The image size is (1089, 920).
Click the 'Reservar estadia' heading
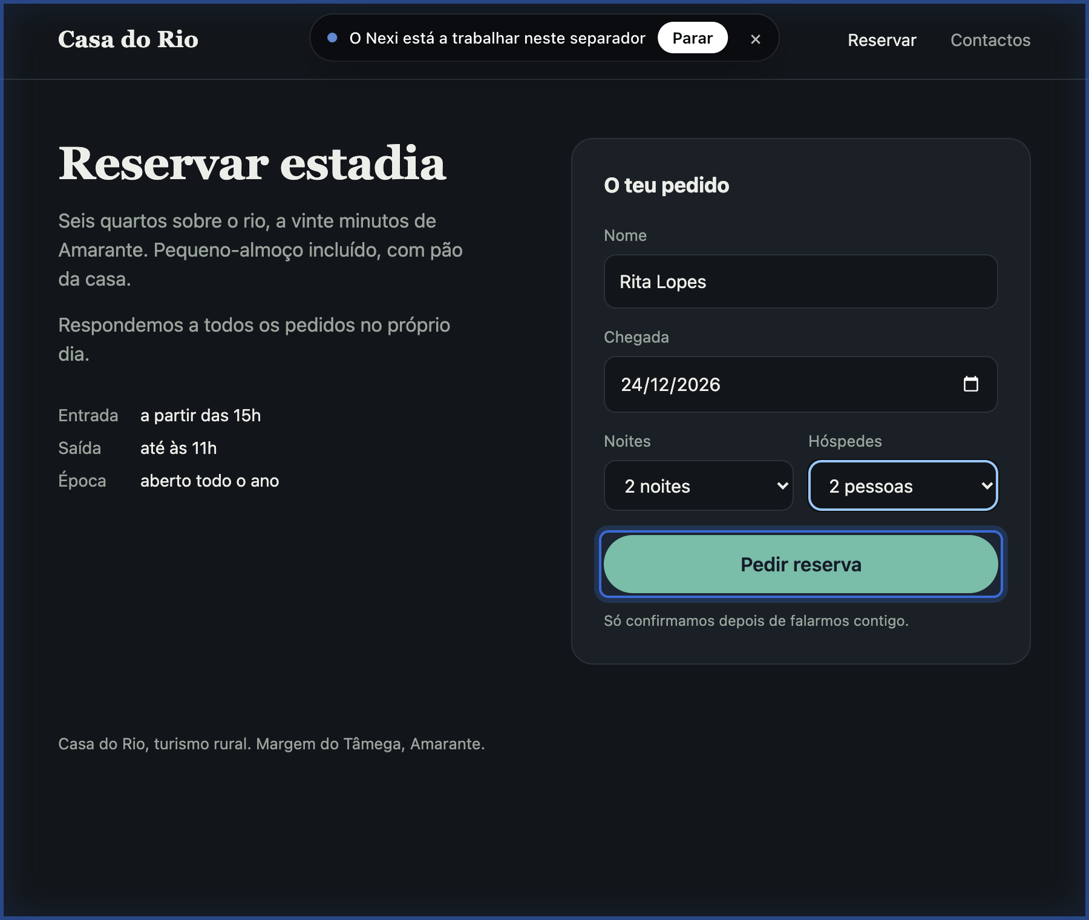click(x=252, y=163)
